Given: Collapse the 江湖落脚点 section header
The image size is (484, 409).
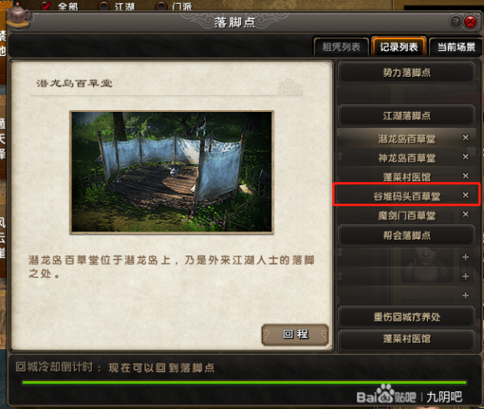Looking at the screenshot, I should coord(406,116).
